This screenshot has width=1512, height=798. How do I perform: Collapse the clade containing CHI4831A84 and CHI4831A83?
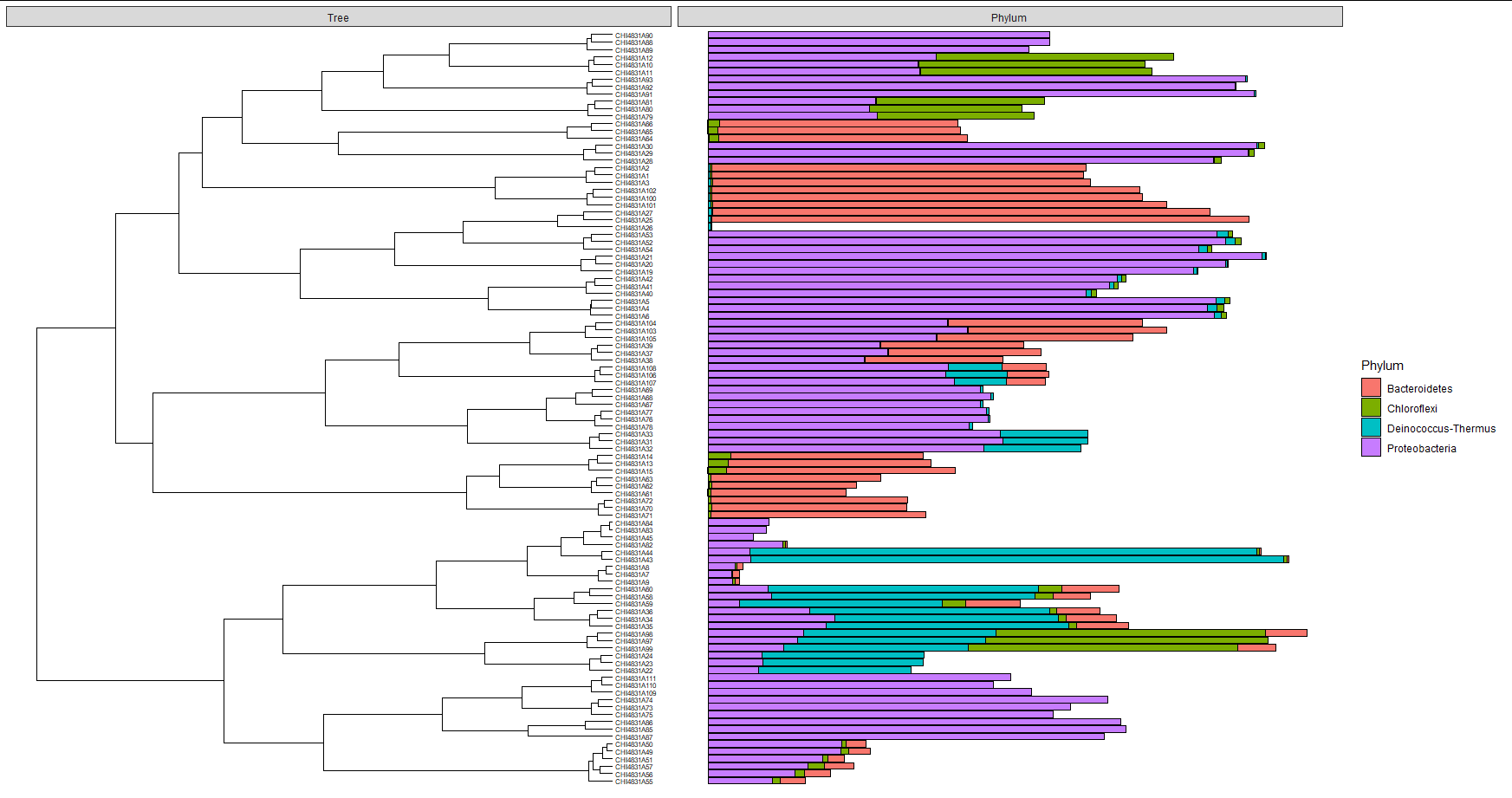point(610,526)
